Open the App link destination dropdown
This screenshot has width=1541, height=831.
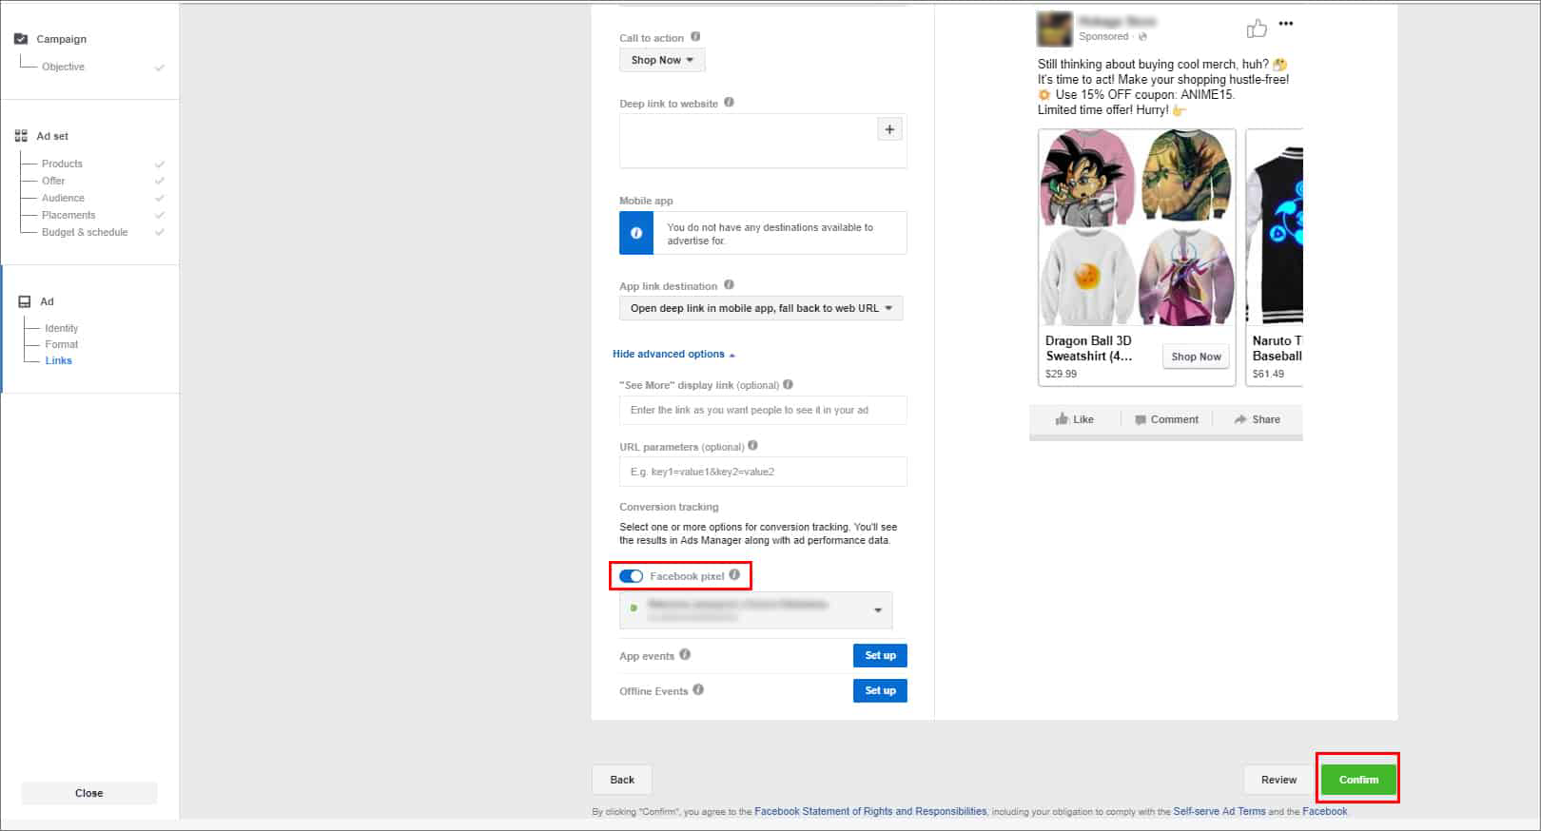pos(761,308)
